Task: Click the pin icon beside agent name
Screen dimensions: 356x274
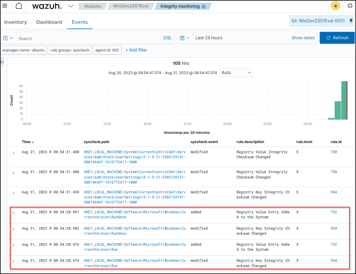Action: point(350,21)
